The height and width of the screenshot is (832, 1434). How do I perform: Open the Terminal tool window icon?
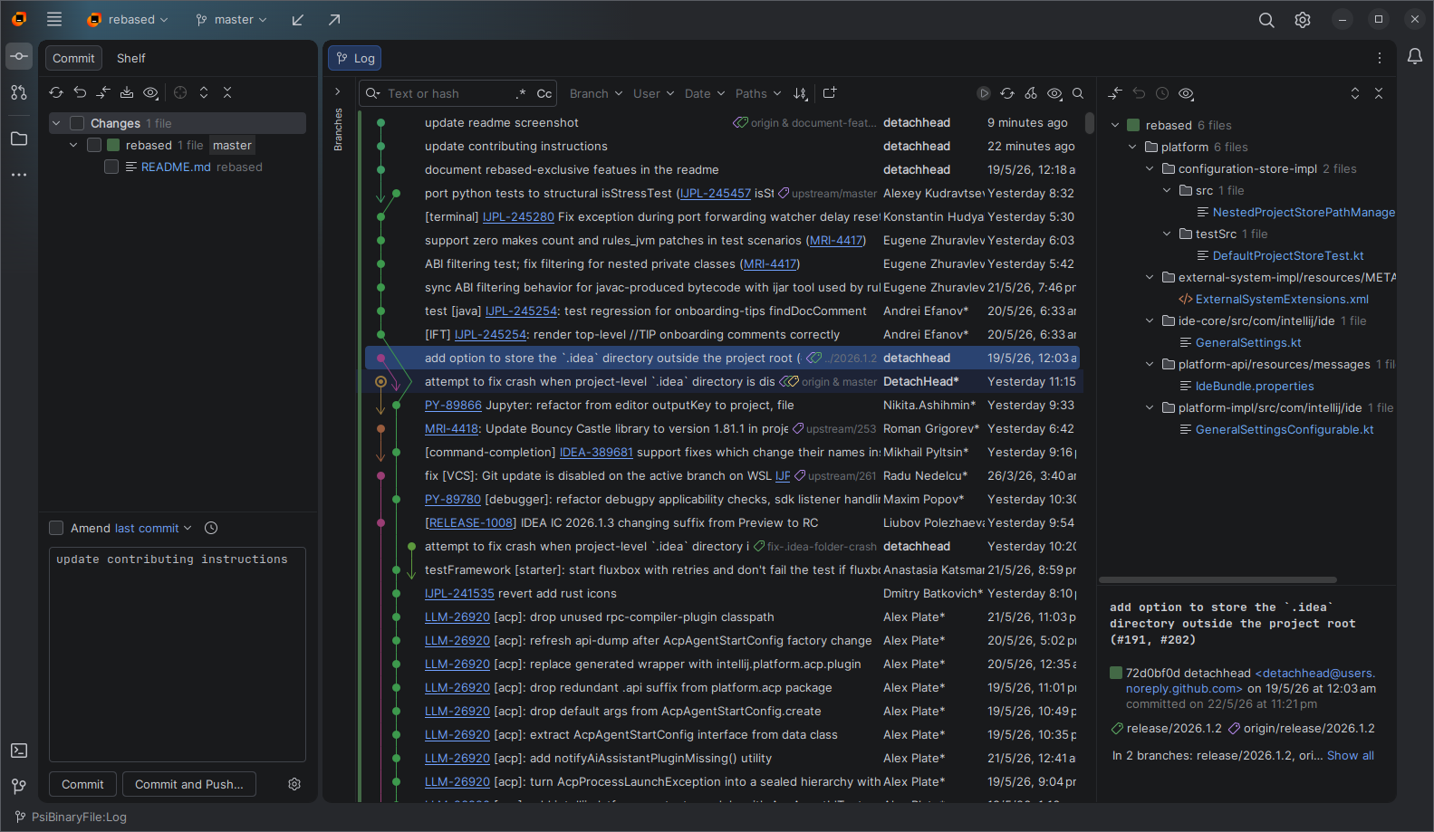pyautogui.click(x=19, y=751)
